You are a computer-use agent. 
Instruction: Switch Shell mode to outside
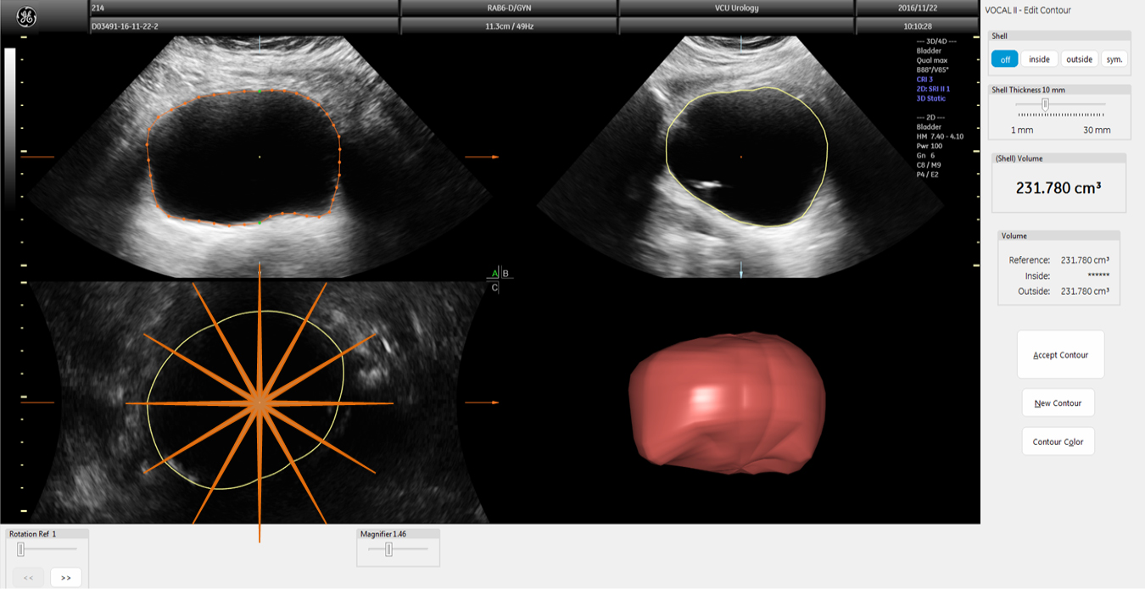[x=1079, y=59]
